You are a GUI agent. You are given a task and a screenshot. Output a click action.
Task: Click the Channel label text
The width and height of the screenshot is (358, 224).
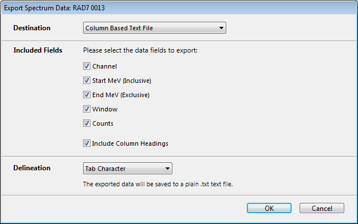[x=105, y=66]
